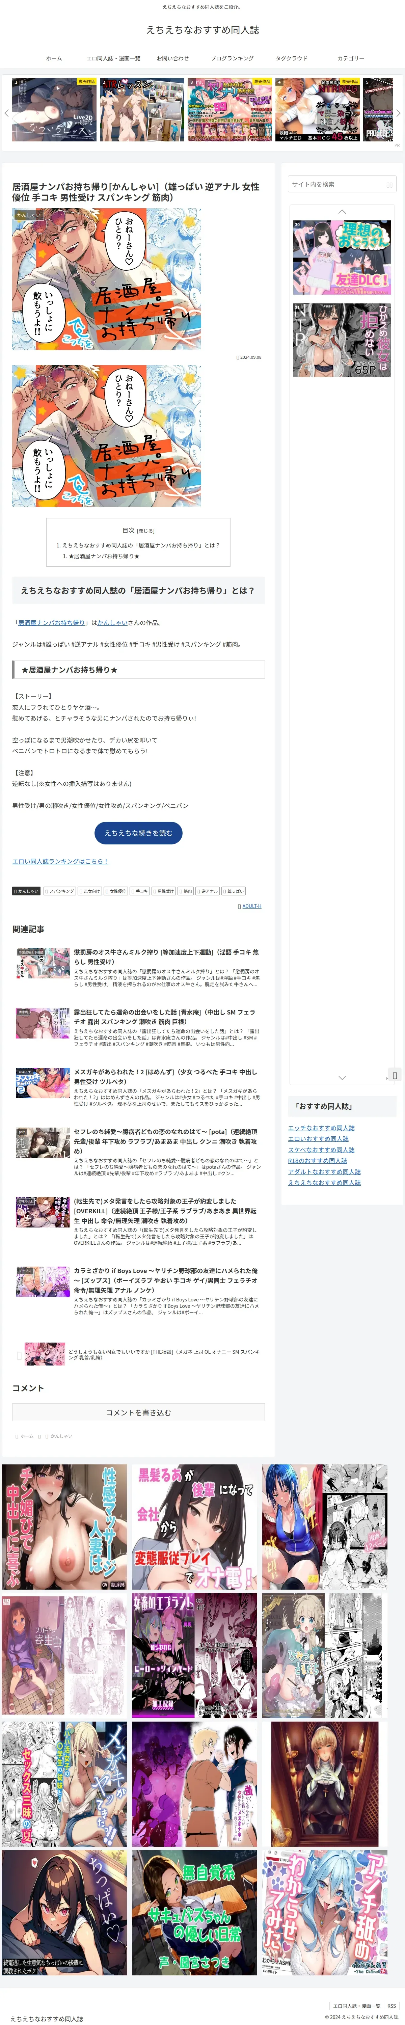Click the 筋肉 tag
This screenshot has width=405, height=2025.
tap(186, 891)
